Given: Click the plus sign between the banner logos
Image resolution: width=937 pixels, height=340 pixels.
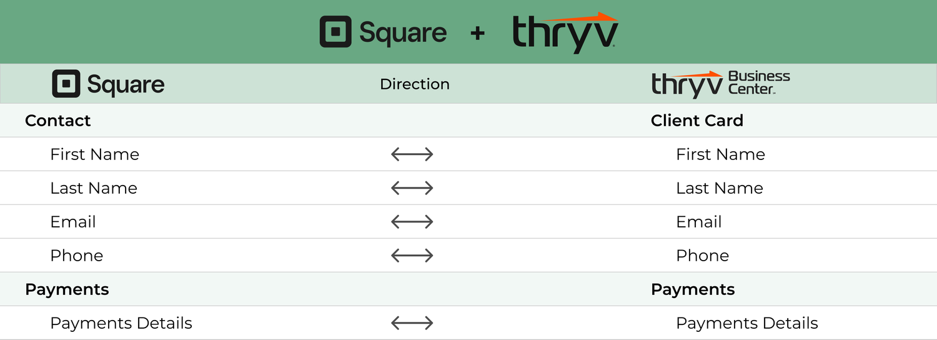Looking at the screenshot, I should [x=477, y=33].
